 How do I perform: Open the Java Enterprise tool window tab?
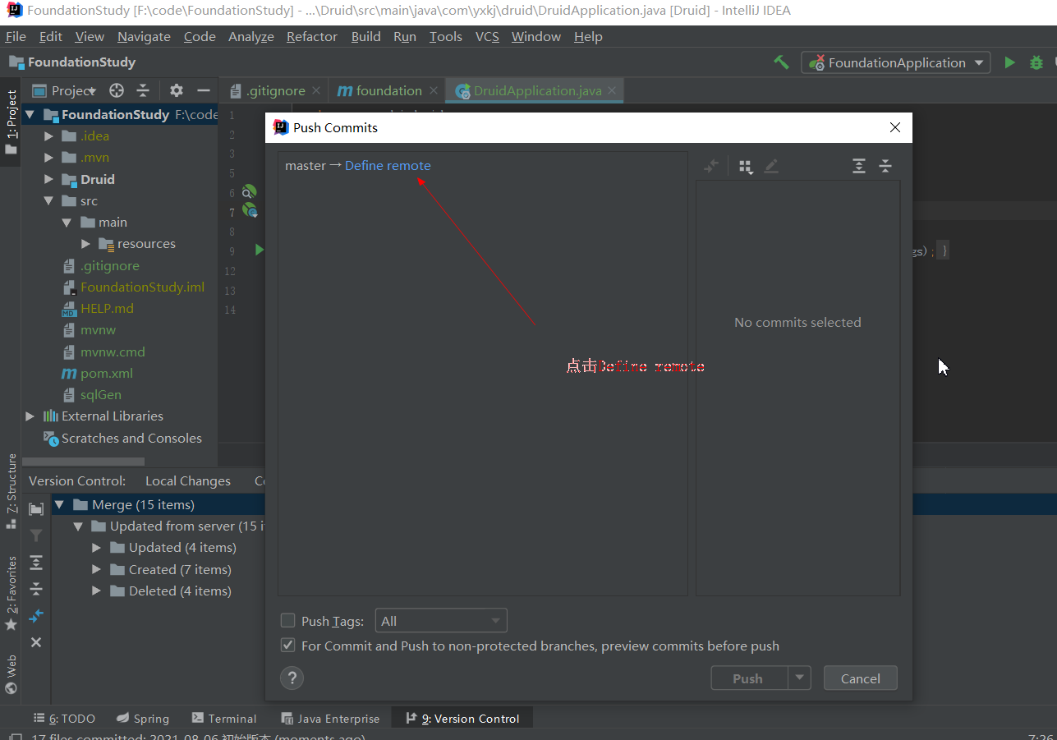(x=330, y=719)
